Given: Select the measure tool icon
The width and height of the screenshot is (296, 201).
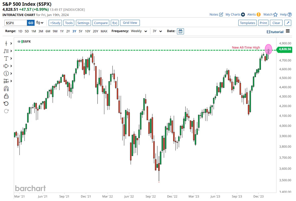Looking at the screenshot, I should [x=6, y=81].
